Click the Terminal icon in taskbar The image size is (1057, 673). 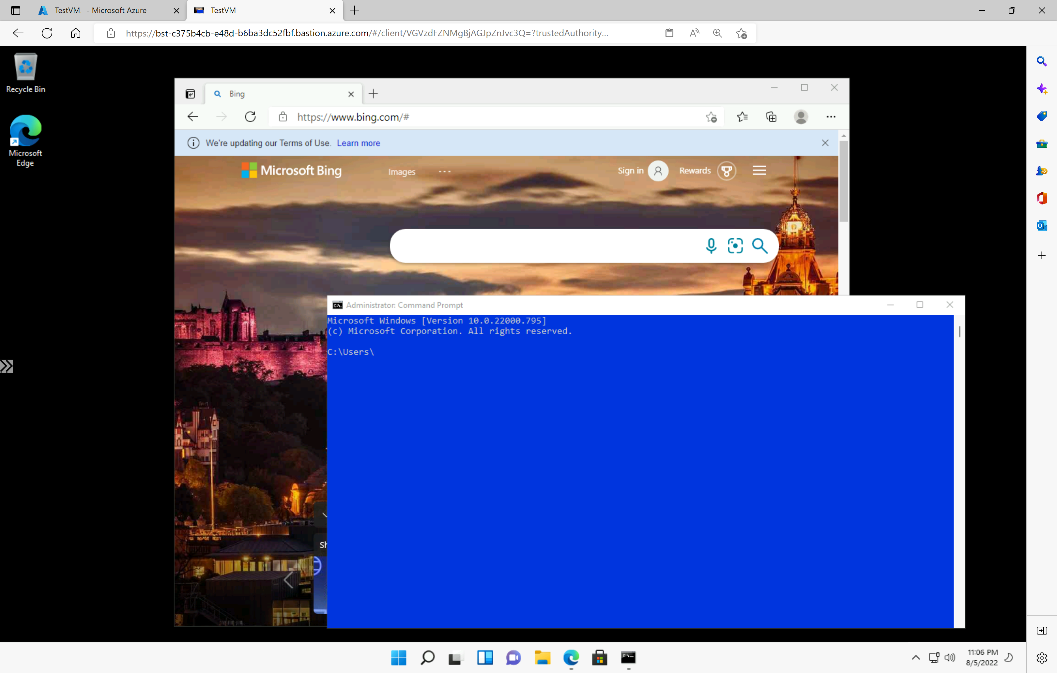click(628, 658)
